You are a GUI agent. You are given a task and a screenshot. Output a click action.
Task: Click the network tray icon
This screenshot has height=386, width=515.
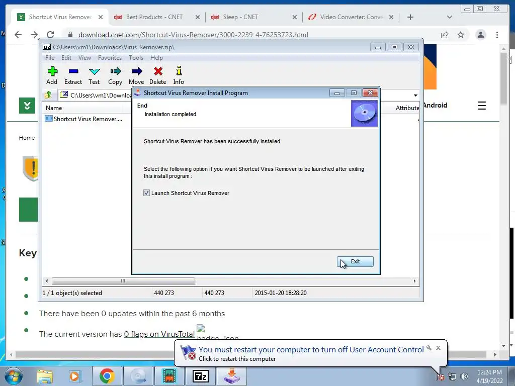452,377
